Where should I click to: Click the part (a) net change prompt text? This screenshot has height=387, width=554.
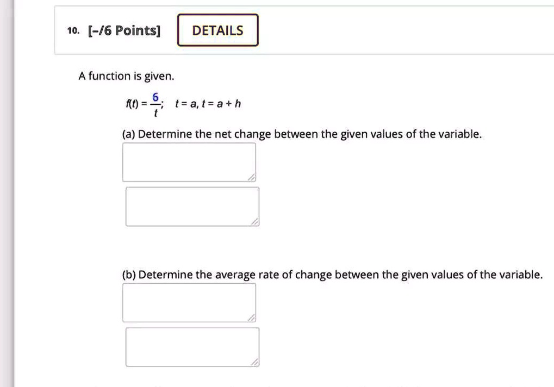point(302,134)
